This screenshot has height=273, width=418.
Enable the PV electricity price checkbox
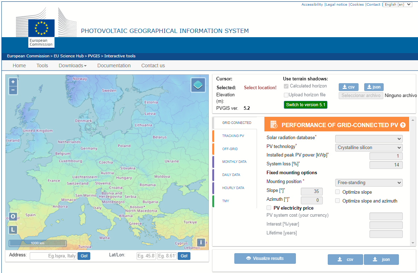point(269,208)
